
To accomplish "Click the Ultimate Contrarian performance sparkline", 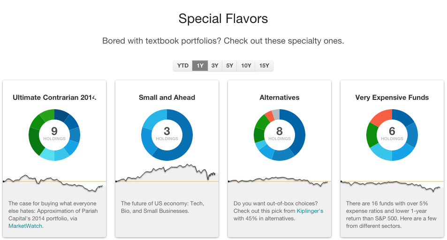I will click(54, 181).
